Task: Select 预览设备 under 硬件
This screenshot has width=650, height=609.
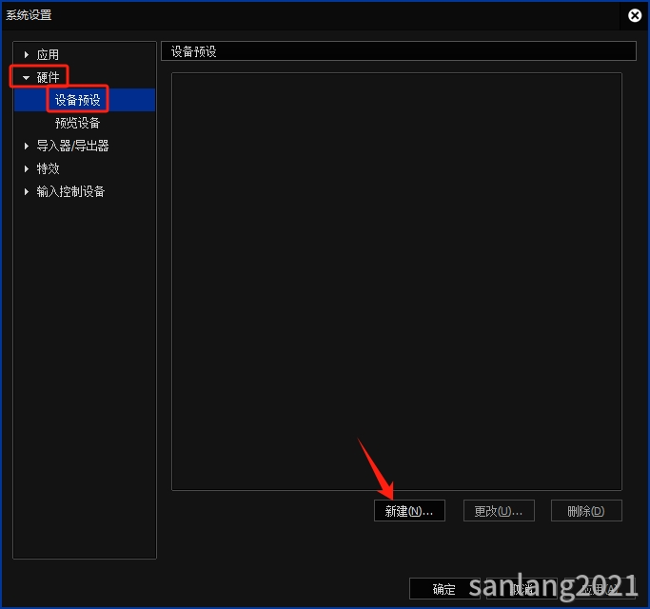Action: [x=77, y=123]
